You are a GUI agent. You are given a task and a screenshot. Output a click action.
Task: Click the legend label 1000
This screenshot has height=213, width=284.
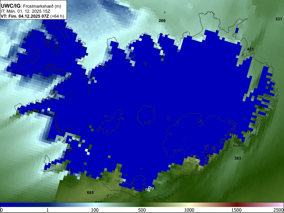click(x=189, y=210)
